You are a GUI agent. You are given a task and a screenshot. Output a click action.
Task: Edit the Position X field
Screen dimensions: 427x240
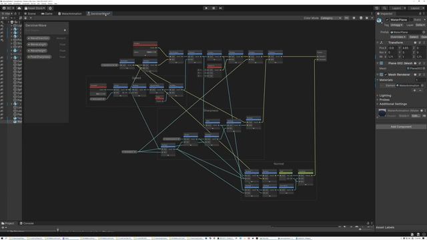coord(393,48)
